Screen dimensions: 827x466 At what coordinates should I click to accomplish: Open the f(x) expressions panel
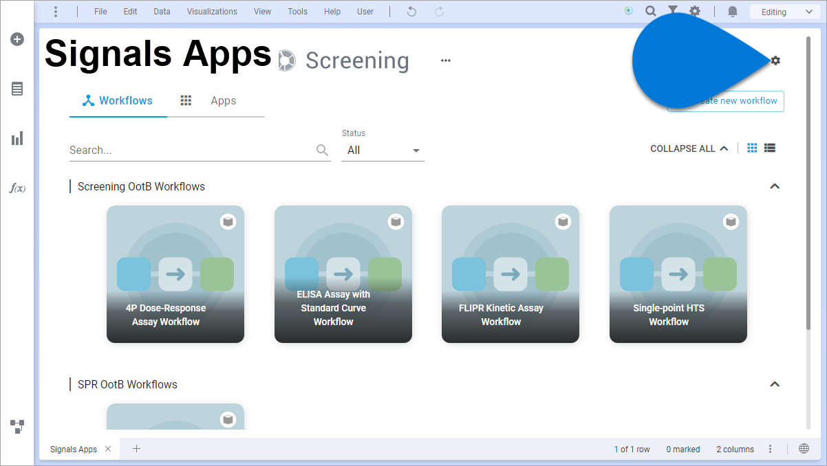tap(17, 188)
